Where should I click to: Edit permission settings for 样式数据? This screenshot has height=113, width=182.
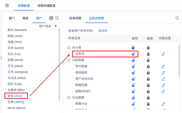[x=163, y=66]
